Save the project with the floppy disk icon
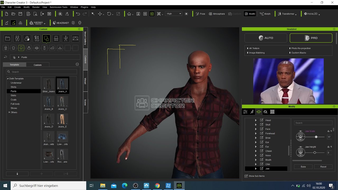The width and height of the screenshot is (338, 190). 20,14
